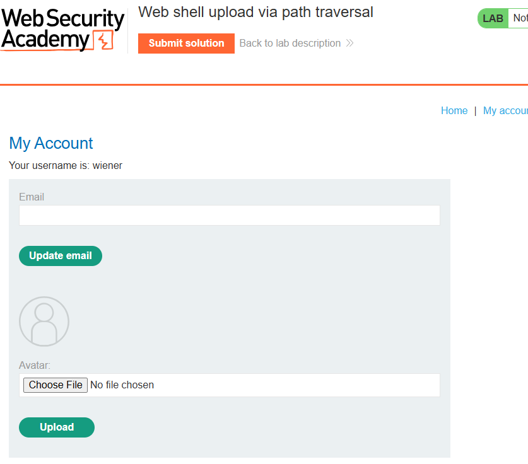This screenshot has height=464, width=528.
Task: Click the My Account heading
Action: (x=51, y=143)
